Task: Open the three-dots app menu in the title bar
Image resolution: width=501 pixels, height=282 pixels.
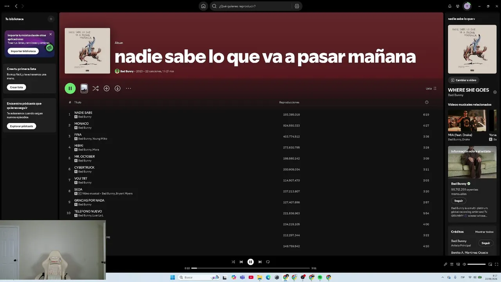Action: click(7, 6)
